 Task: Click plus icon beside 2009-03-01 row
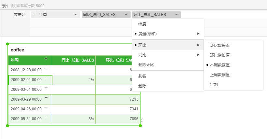click(46, 88)
